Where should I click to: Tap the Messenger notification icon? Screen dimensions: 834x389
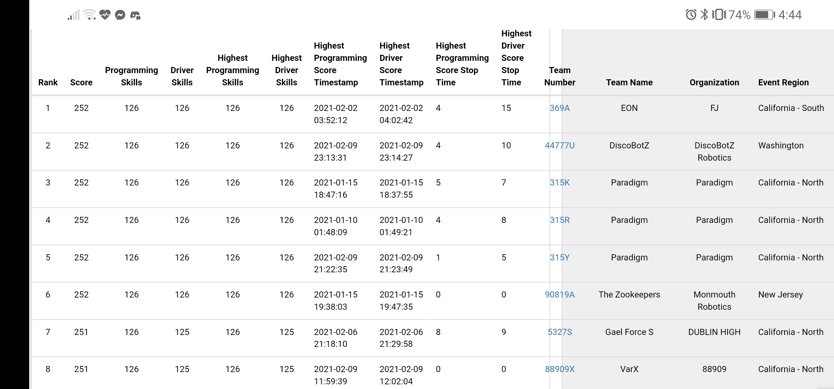(120, 15)
